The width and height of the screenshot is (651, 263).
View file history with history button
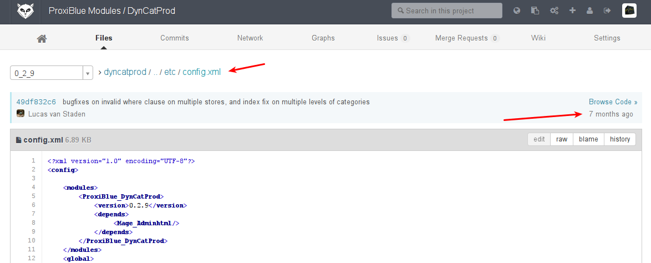pos(620,139)
